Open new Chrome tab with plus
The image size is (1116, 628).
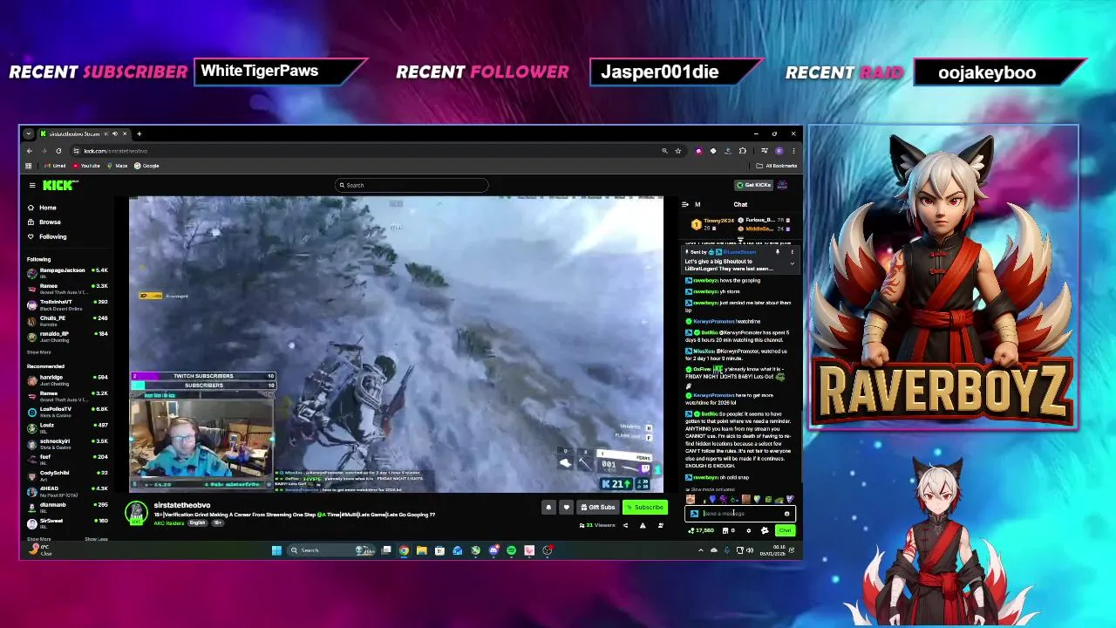(139, 133)
